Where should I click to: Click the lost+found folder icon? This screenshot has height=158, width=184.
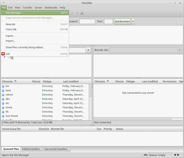3,116
